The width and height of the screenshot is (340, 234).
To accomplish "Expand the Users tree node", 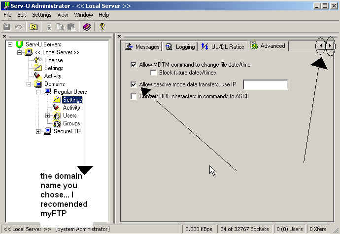I will 47,116.
